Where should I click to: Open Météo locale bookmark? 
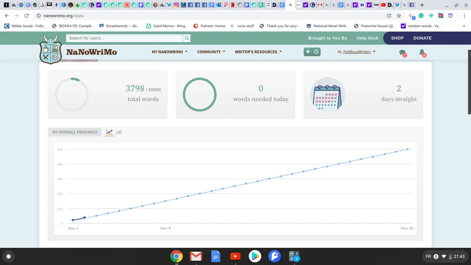pyautogui.click(x=25, y=26)
